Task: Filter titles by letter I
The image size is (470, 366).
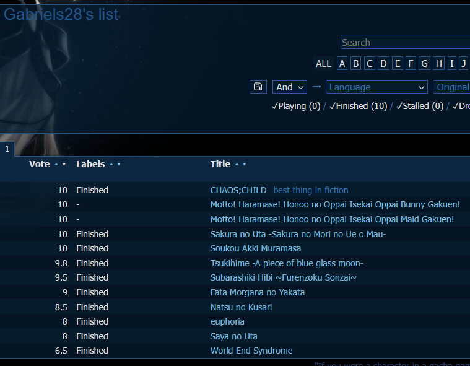Action: (451, 64)
